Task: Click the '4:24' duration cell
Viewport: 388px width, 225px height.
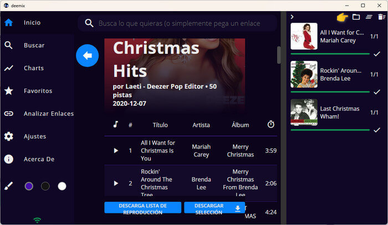Action: point(271,212)
